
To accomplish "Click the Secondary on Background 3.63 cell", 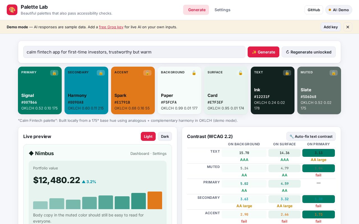I will tap(244, 199).
